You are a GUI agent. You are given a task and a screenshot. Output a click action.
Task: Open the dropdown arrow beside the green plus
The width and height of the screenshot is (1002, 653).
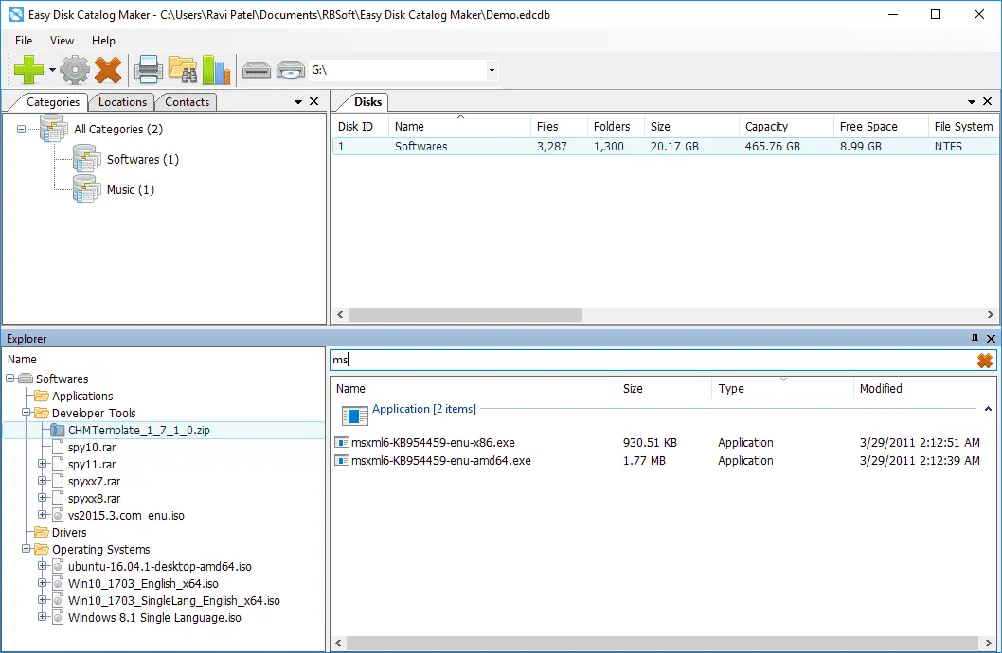(x=52, y=70)
